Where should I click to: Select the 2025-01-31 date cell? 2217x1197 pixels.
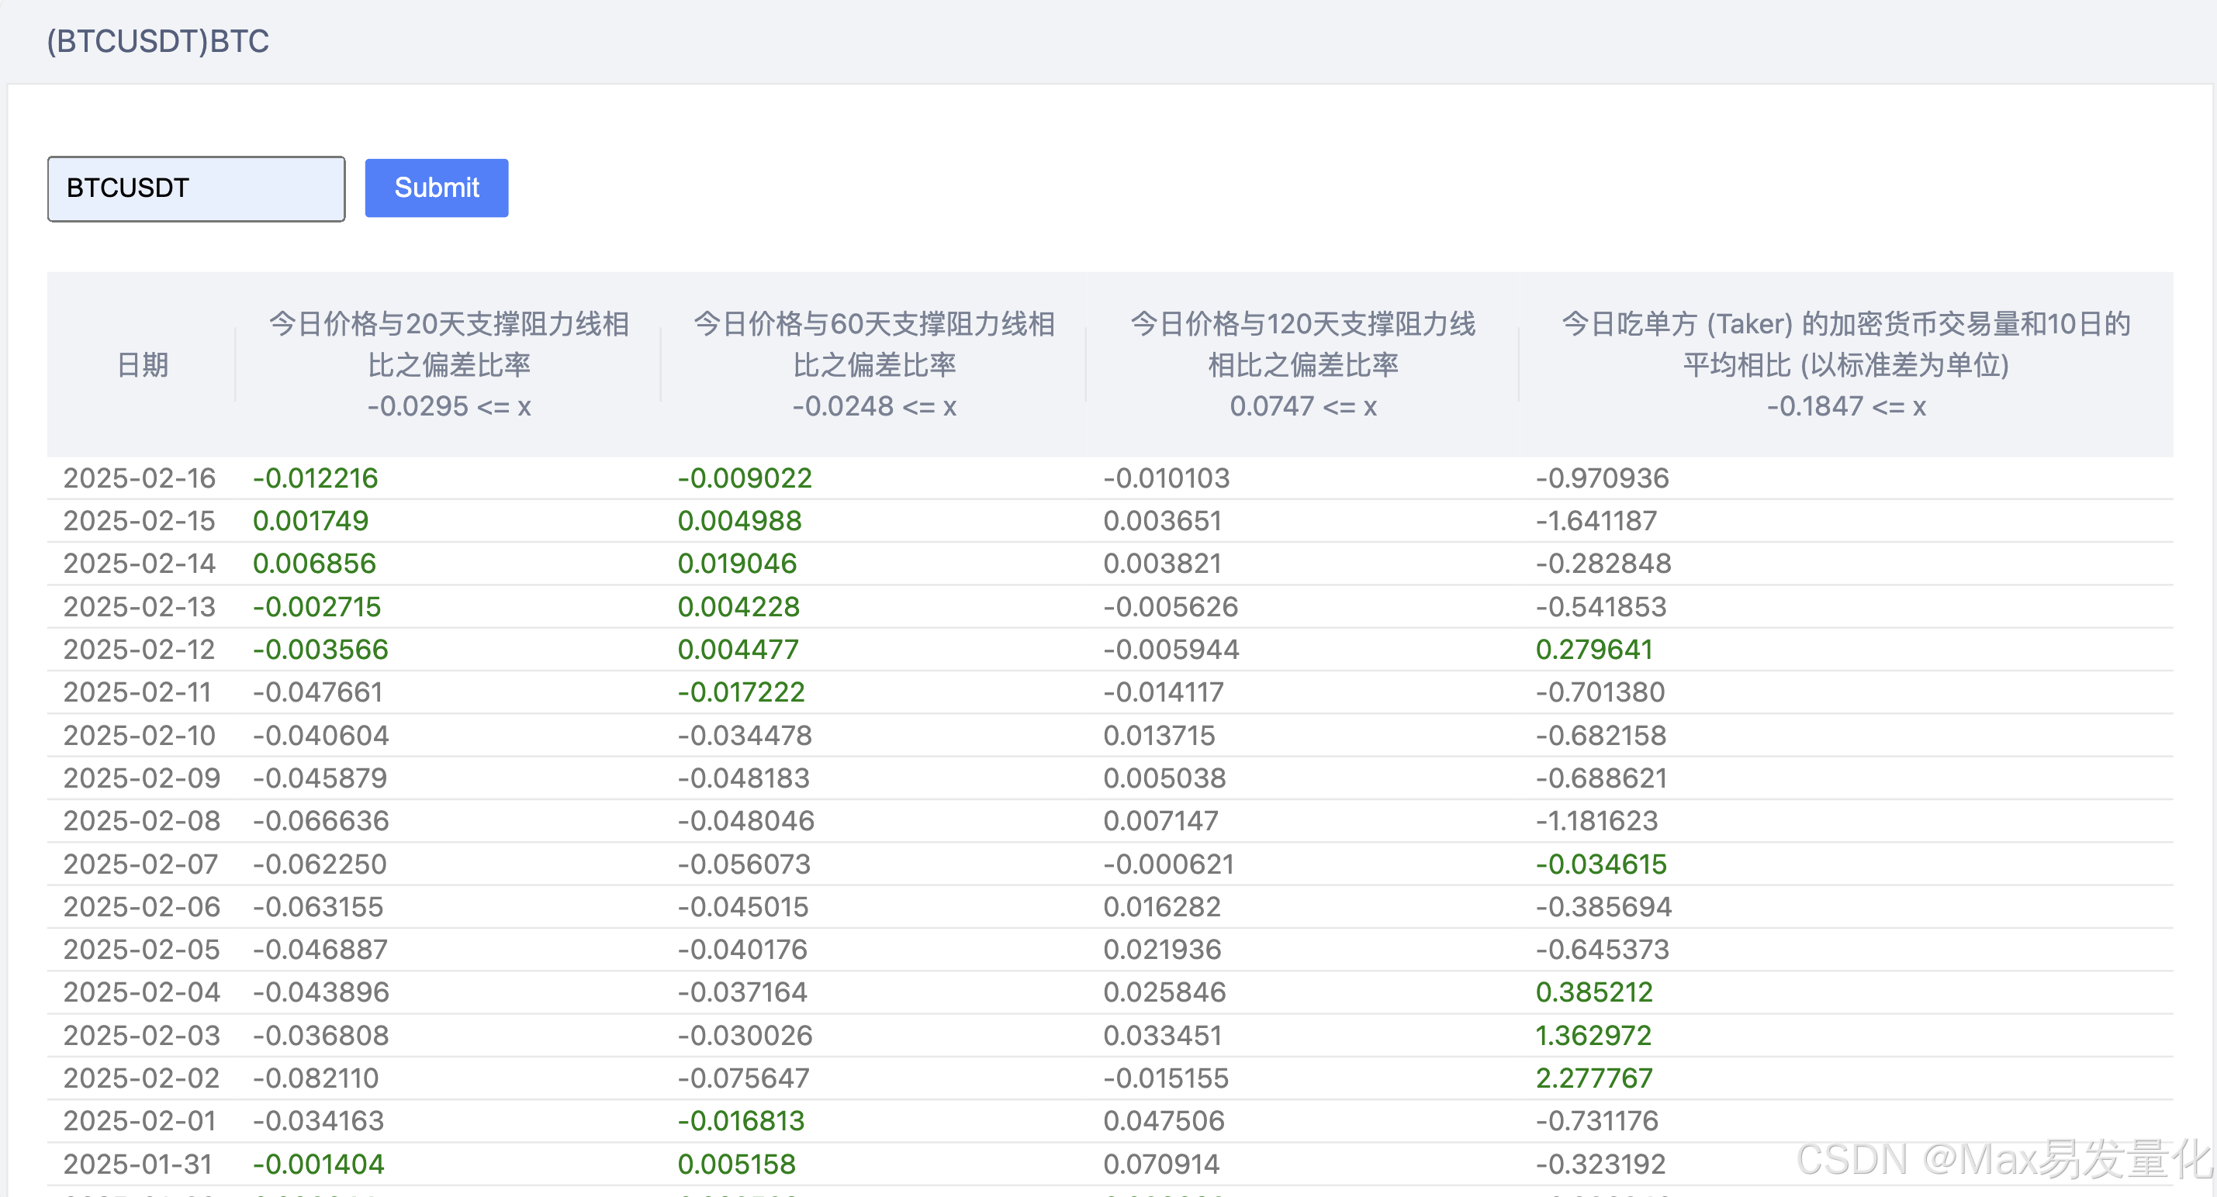tap(138, 1164)
